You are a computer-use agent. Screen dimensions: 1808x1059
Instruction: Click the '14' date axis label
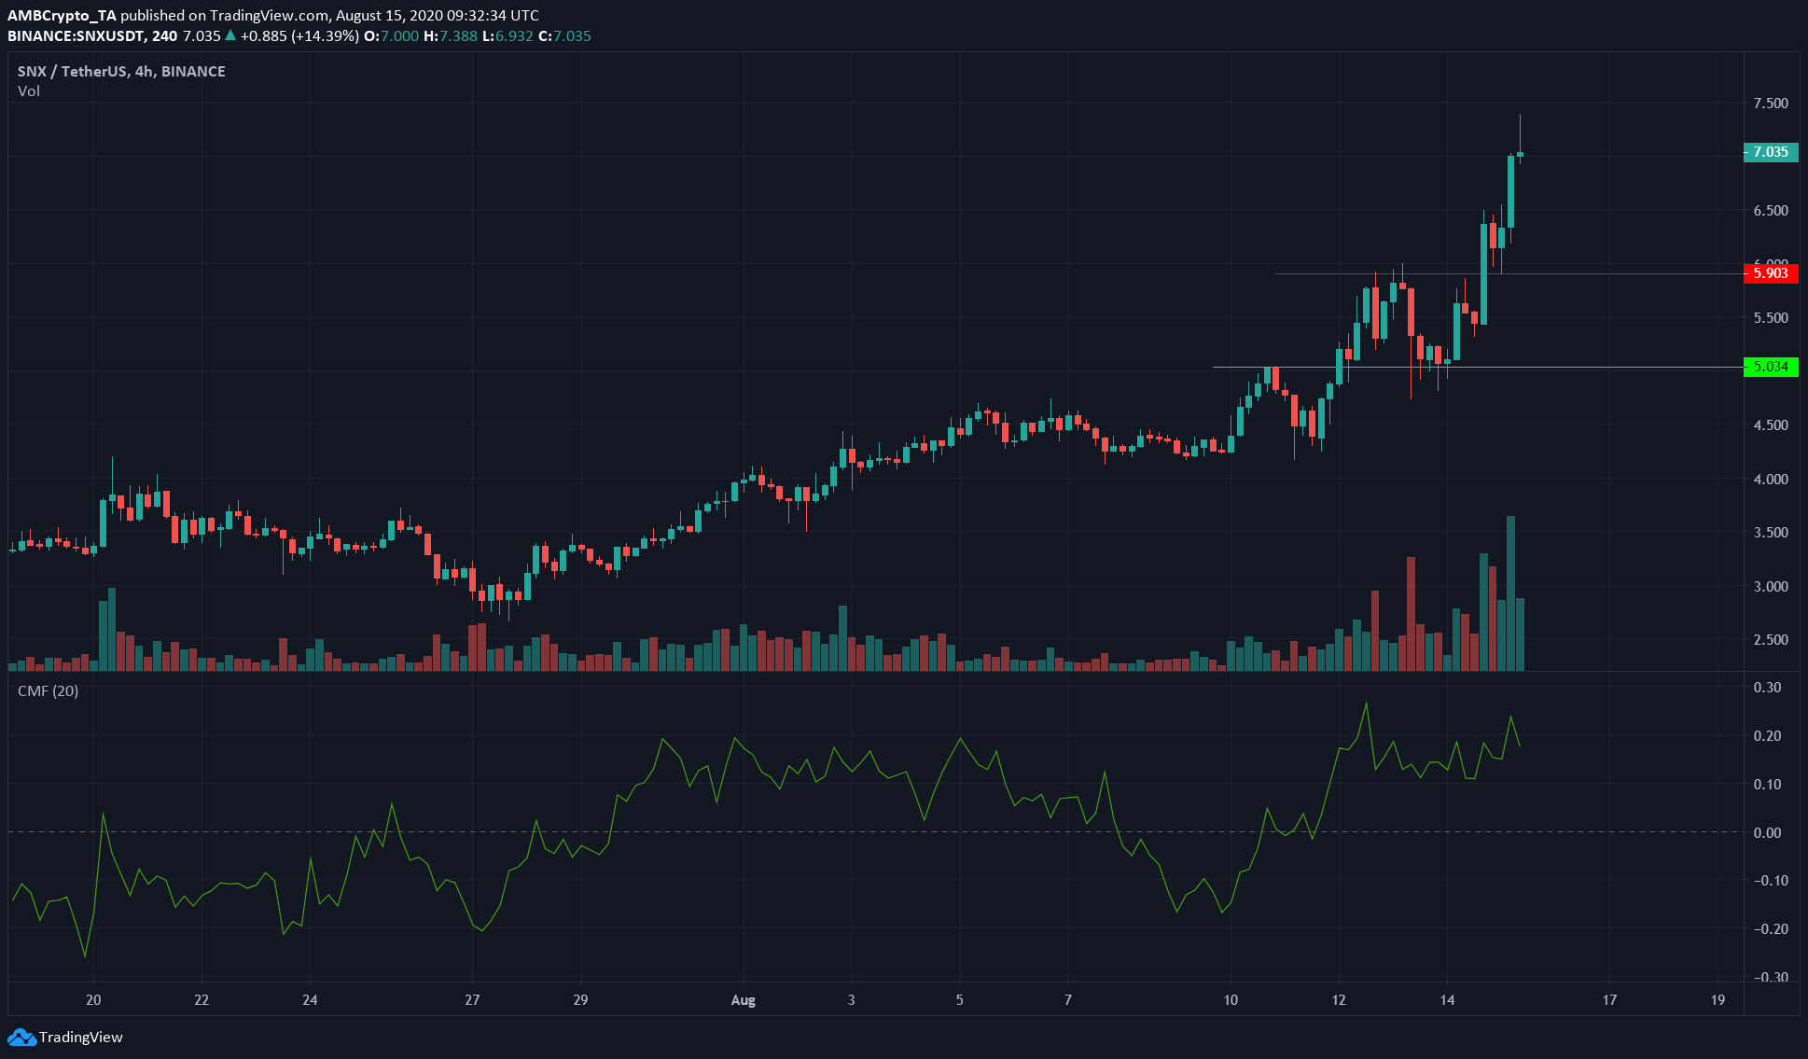(1447, 1000)
